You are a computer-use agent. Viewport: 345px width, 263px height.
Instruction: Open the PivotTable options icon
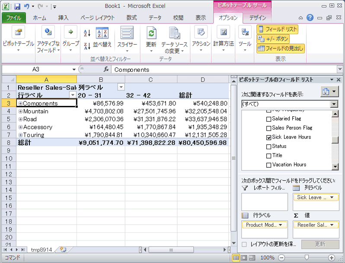pos(18,32)
